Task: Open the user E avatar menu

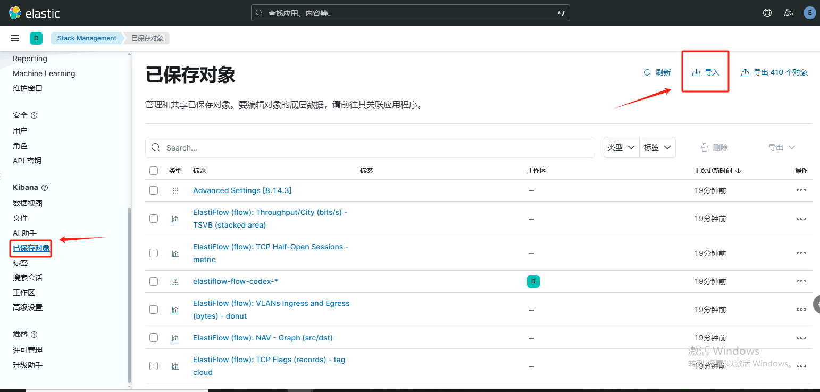Action: (x=809, y=13)
